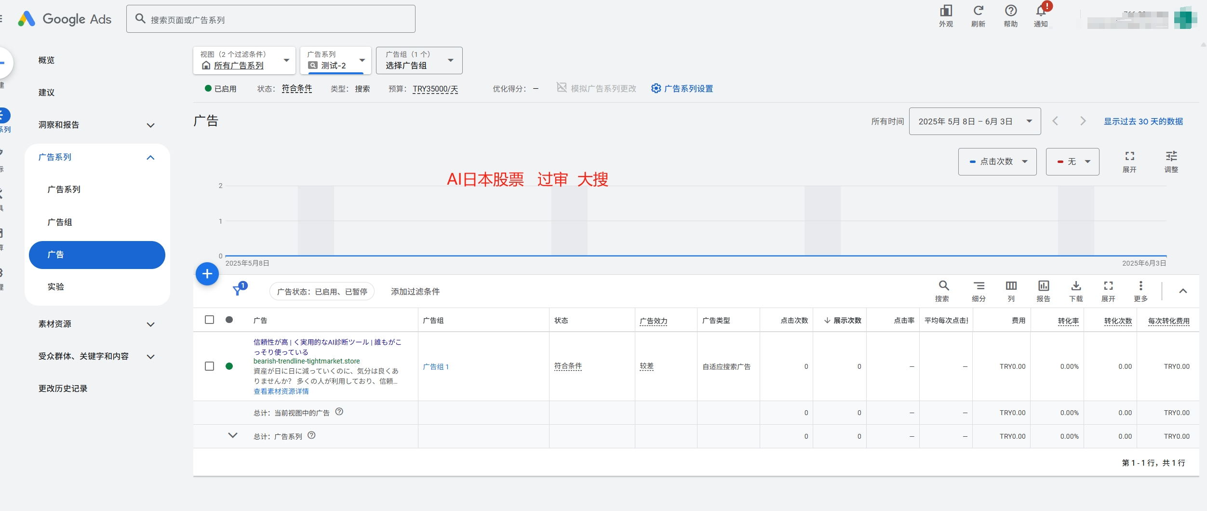The height and width of the screenshot is (511, 1207).
Task: Go to next date range arrow
Action: click(x=1083, y=121)
